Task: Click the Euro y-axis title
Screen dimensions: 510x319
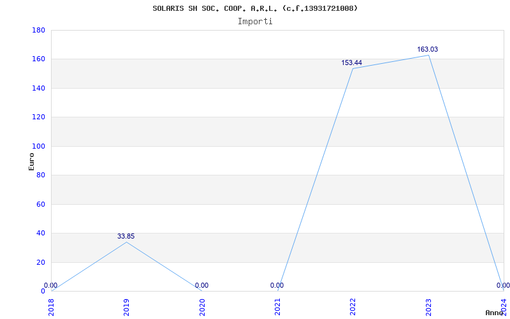Action: [x=31, y=161]
